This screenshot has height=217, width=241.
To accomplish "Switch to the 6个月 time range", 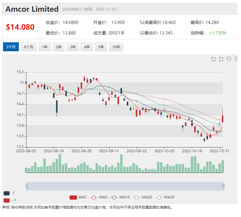I will pyautogui.click(x=28, y=47).
